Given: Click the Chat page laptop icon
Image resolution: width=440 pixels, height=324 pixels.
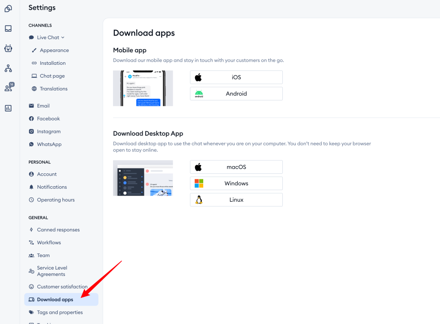Looking at the screenshot, I should point(34,76).
